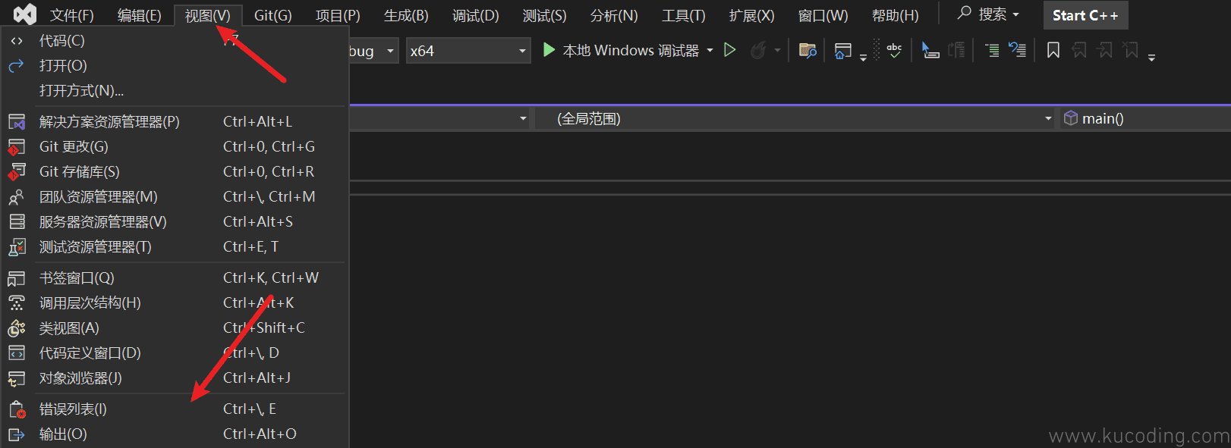Open the 编辑(E) menu
The height and width of the screenshot is (448, 1231).
pos(140,16)
